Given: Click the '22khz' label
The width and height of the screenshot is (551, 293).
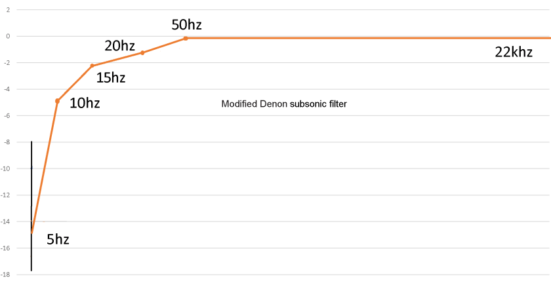Looking at the screenshot, I should [x=514, y=53].
